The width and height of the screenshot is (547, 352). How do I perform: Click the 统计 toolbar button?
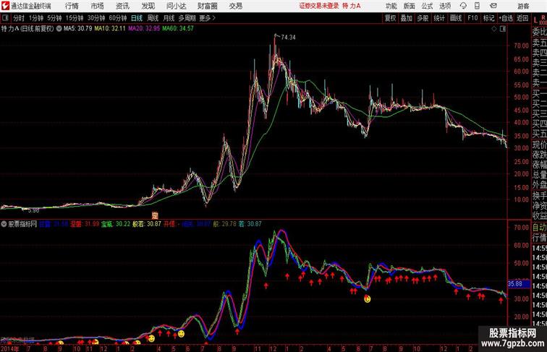click(x=439, y=18)
